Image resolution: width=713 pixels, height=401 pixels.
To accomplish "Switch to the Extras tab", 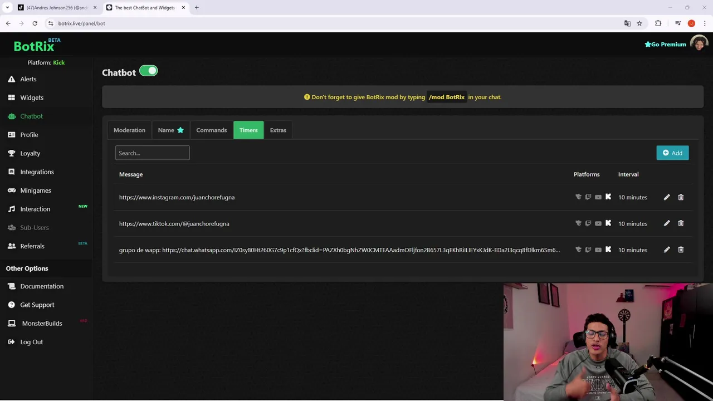I will point(278,130).
